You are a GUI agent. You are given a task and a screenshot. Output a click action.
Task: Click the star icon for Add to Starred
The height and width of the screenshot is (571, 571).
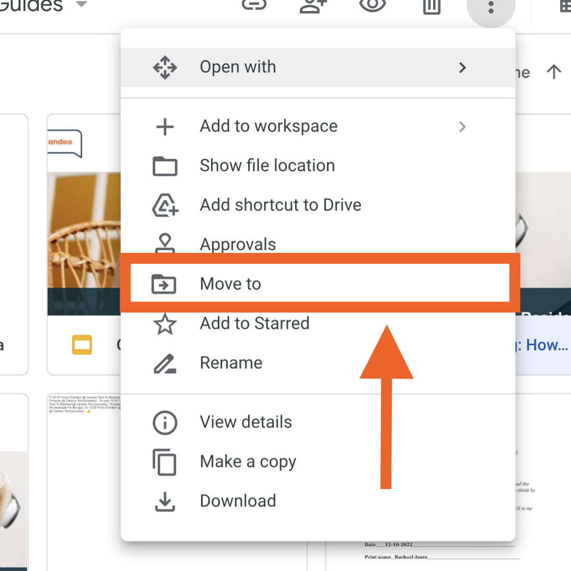[x=165, y=324]
